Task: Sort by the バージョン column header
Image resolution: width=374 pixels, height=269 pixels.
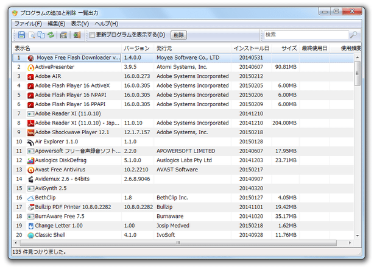Action: (x=136, y=48)
